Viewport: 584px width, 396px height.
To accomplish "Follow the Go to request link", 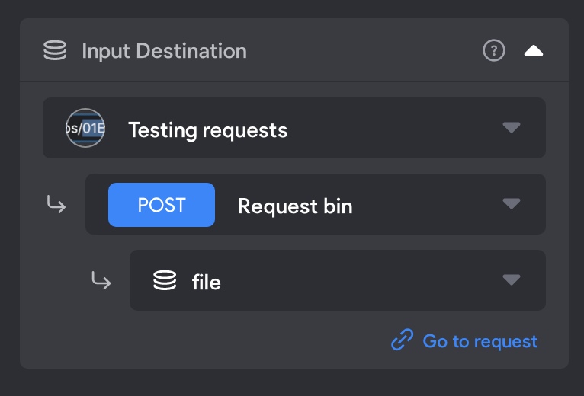I will click(x=464, y=340).
